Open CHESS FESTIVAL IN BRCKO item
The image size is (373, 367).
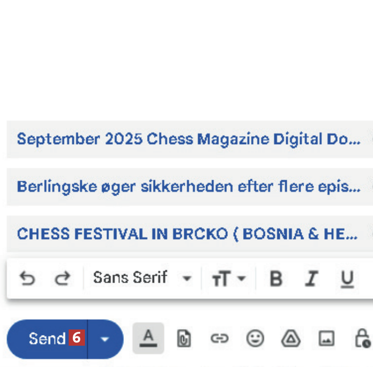pos(187,234)
